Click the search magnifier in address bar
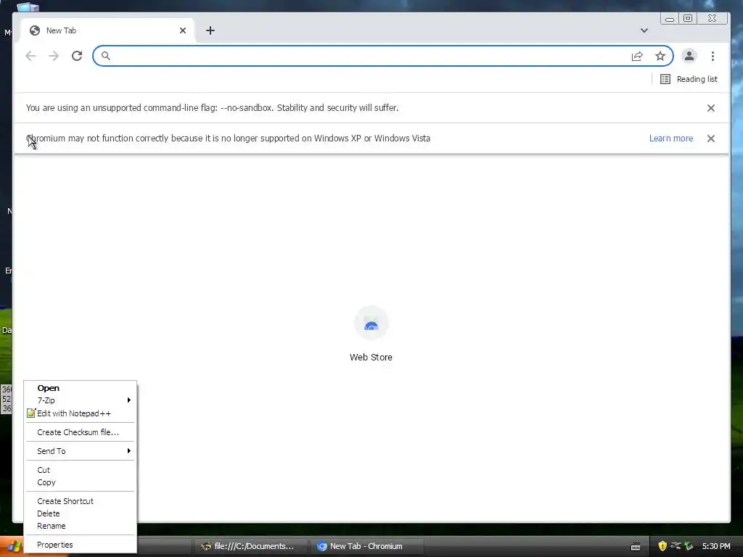 [106, 56]
